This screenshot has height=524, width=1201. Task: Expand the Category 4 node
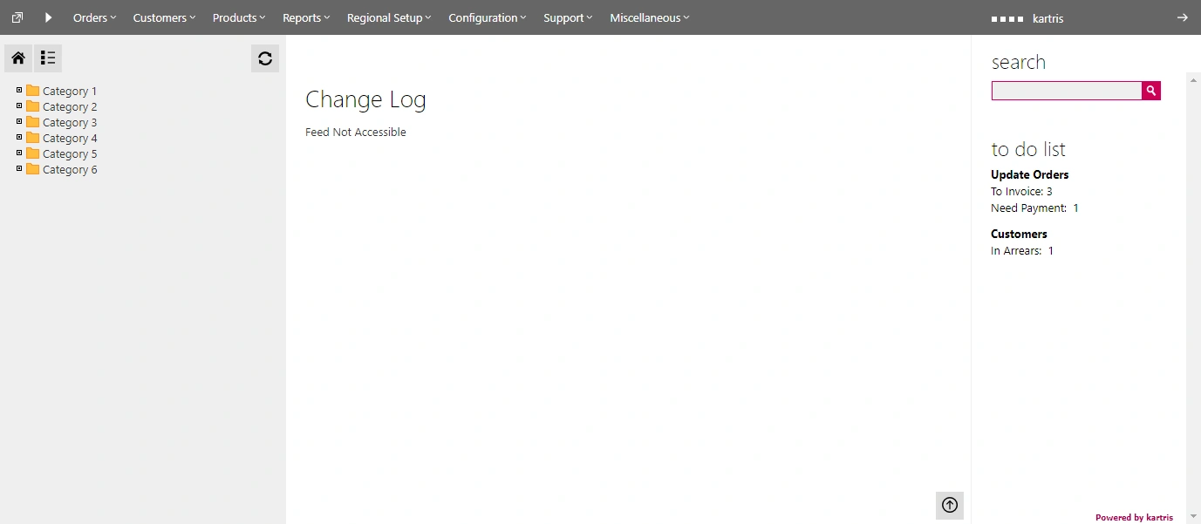click(x=19, y=137)
